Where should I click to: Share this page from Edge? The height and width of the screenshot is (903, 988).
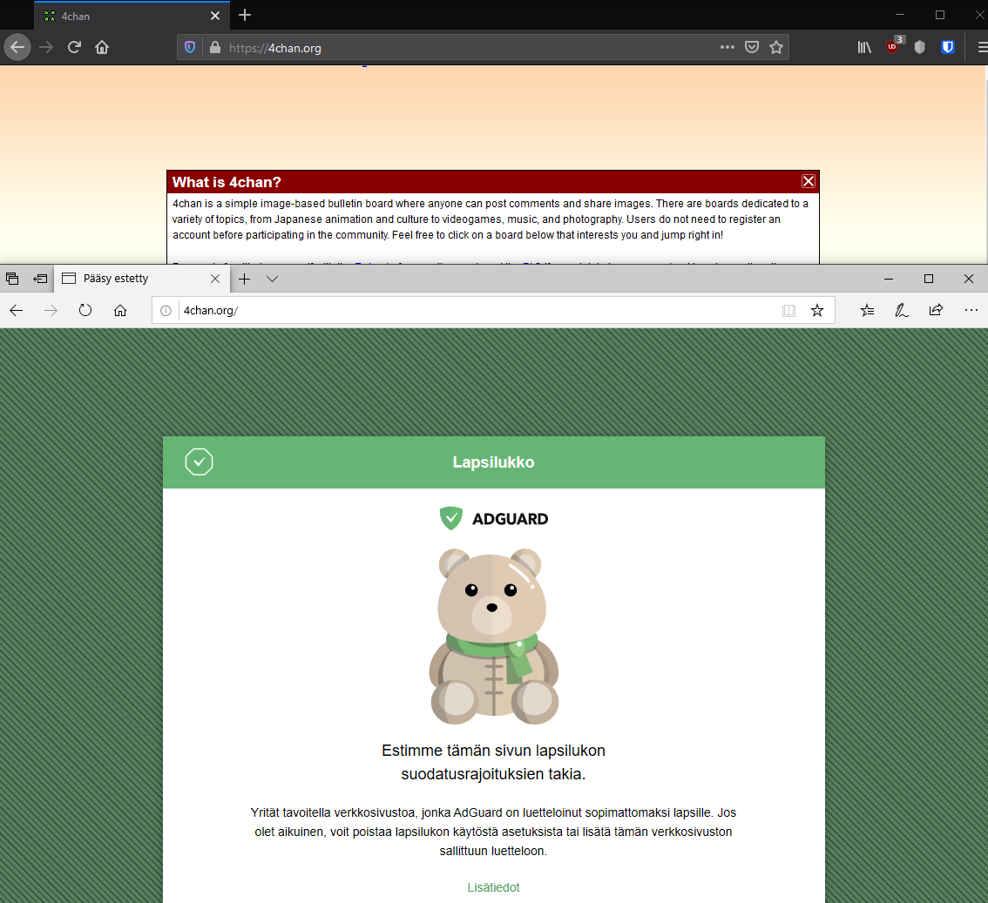936,310
